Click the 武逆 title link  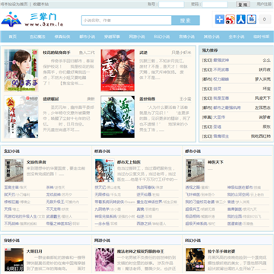pos(143,53)
